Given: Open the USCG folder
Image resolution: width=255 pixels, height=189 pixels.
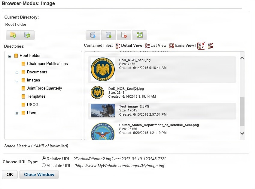Looking at the screenshot, I should [x=32, y=105].
